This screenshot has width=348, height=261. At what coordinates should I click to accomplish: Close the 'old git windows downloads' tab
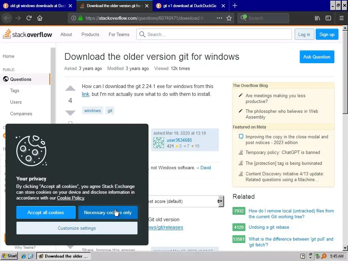[x=70, y=6]
